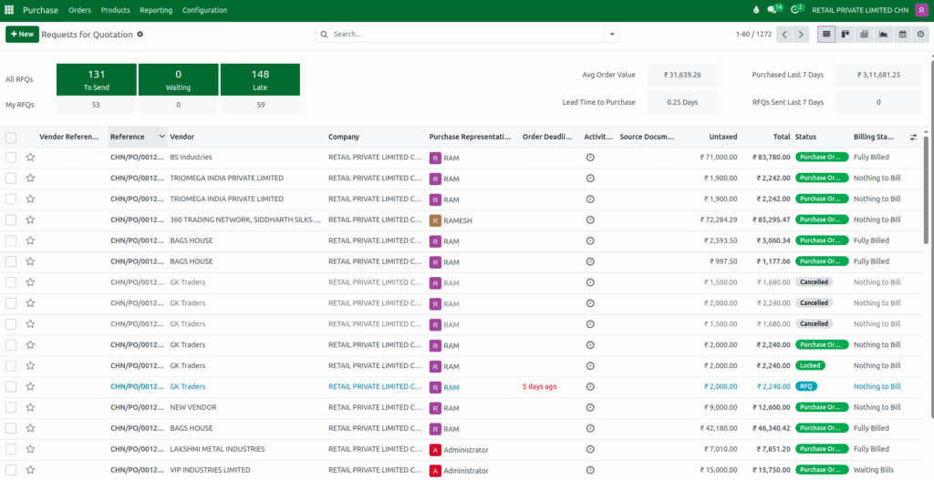Star the GK Traders Locked order
934x480 pixels.
coord(30,366)
